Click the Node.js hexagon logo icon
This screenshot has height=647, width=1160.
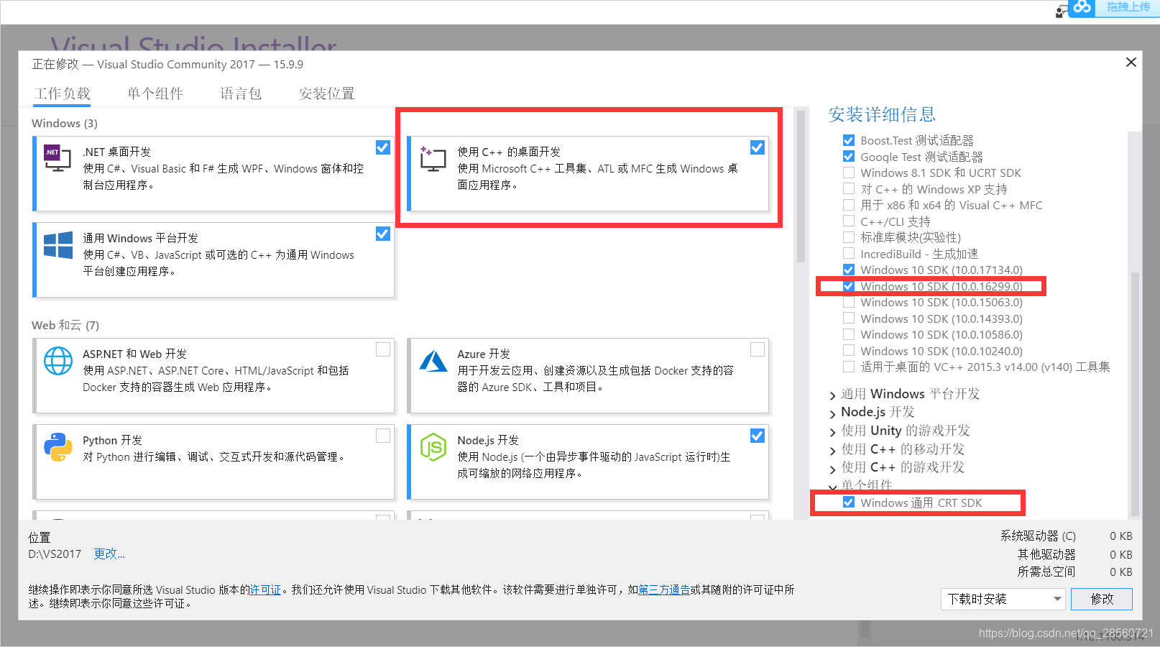pos(433,447)
